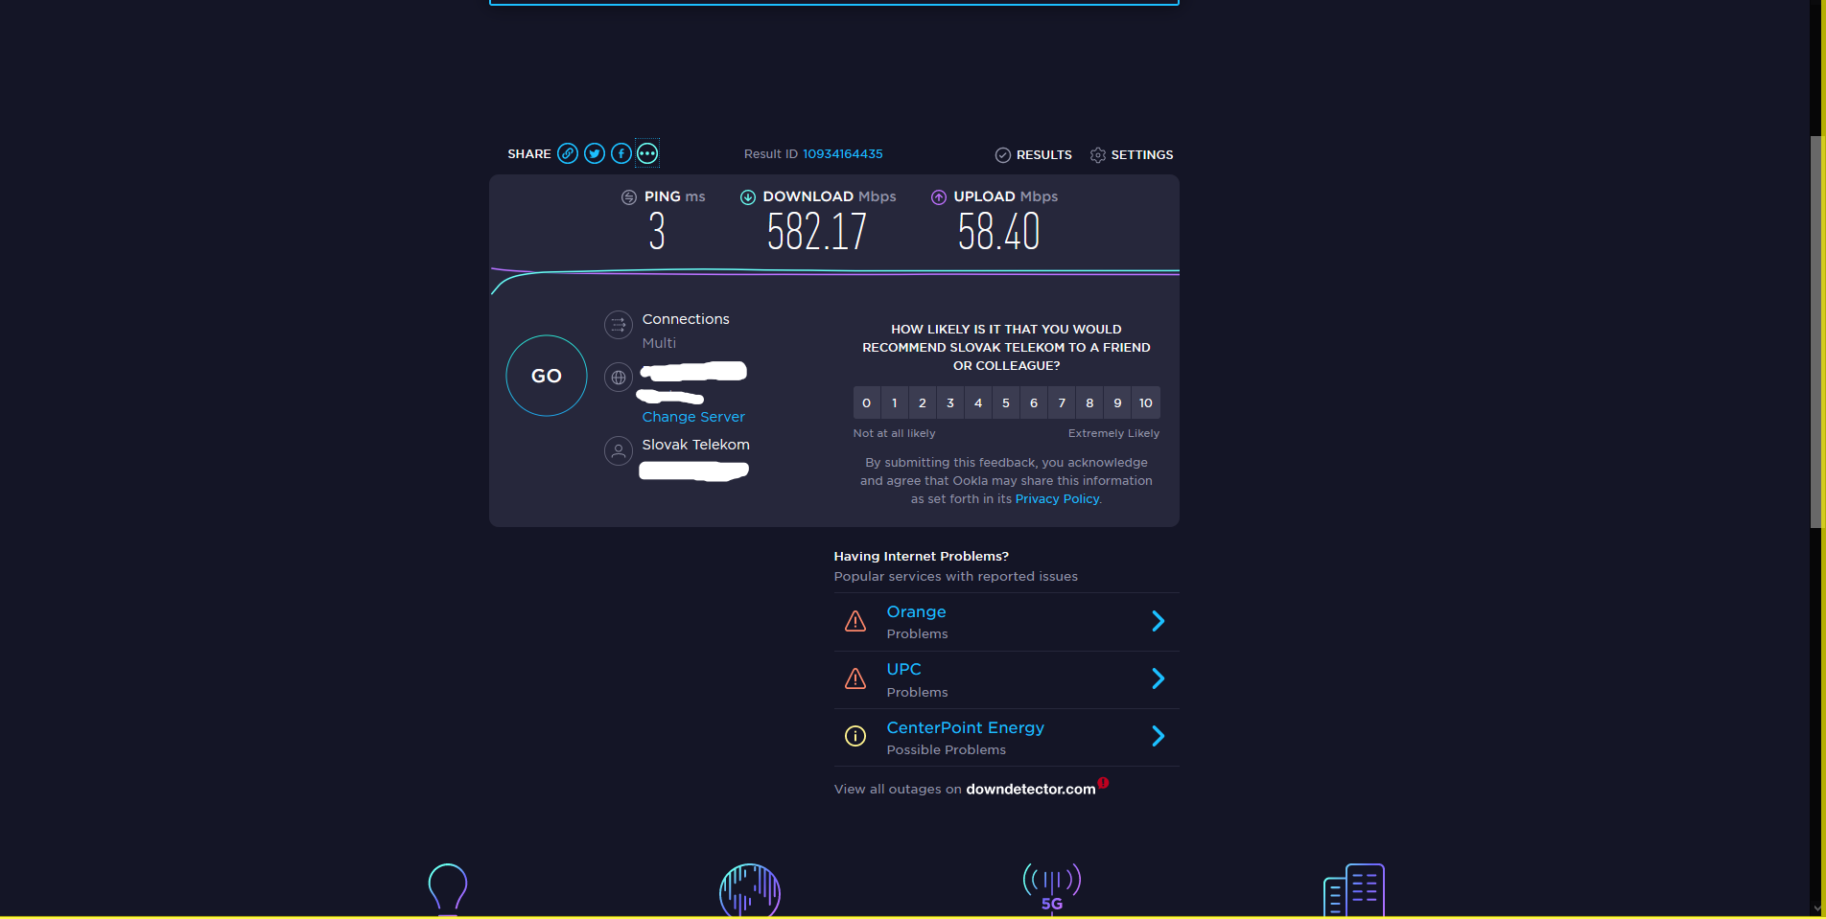The width and height of the screenshot is (1826, 919).
Task: Expand CenterPoint Energy chevron
Action: (1158, 737)
